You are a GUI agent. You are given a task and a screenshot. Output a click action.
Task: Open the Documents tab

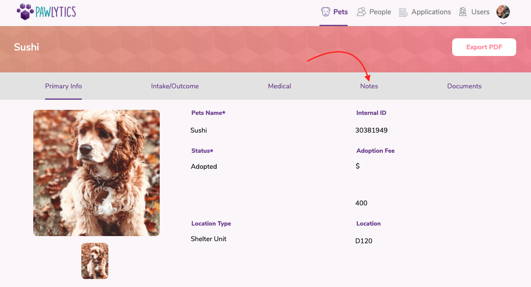[464, 86]
